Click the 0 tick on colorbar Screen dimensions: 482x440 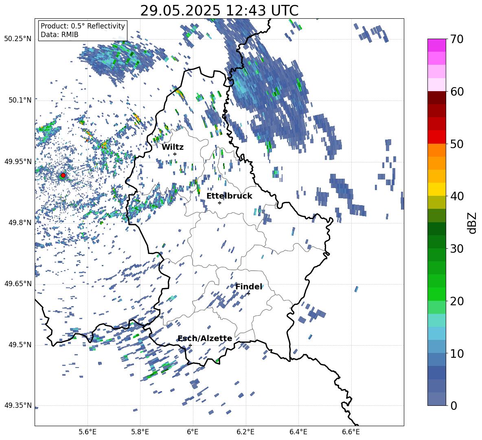coord(454,405)
